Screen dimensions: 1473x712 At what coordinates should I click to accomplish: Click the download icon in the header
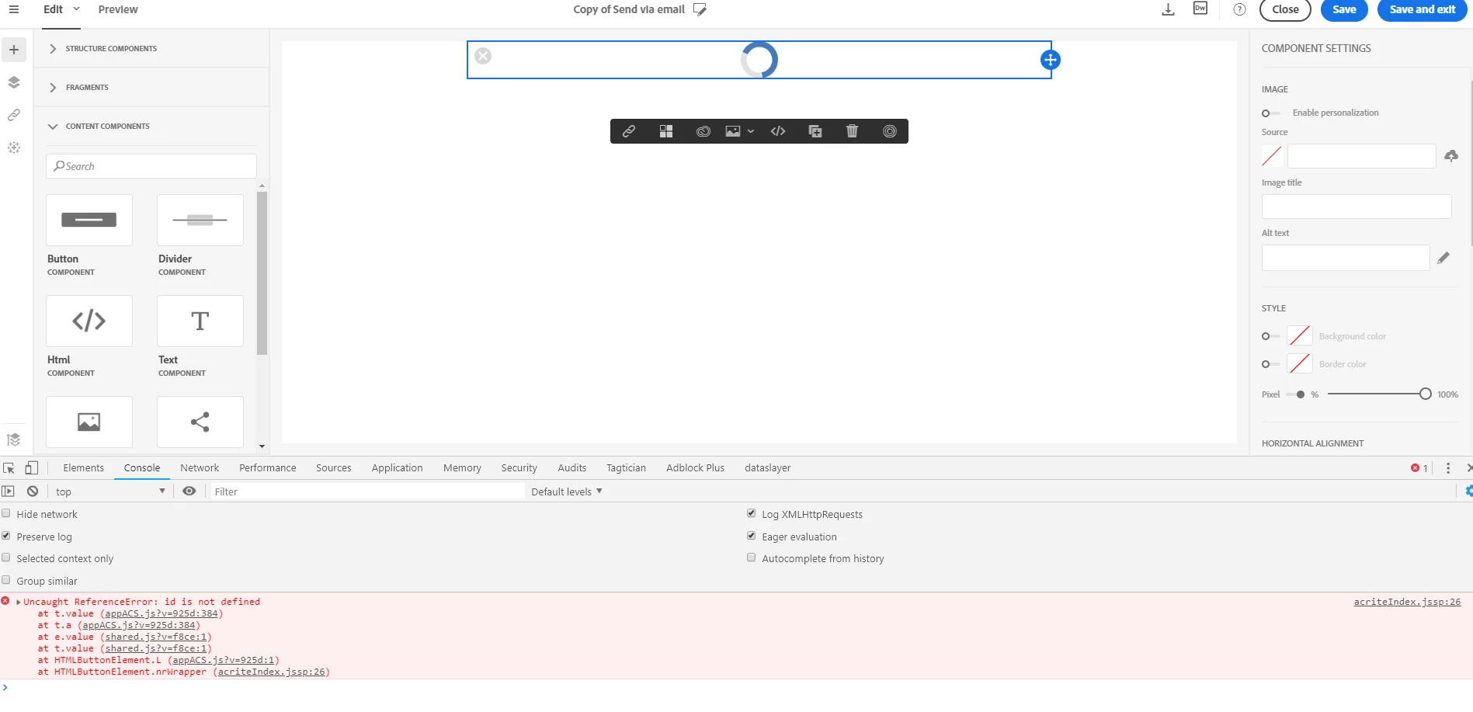coord(1168,9)
